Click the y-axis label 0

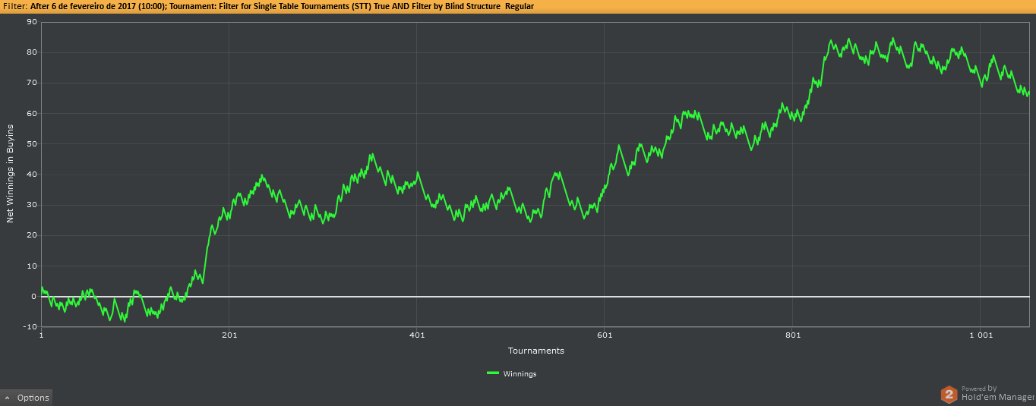(x=34, y=296)
